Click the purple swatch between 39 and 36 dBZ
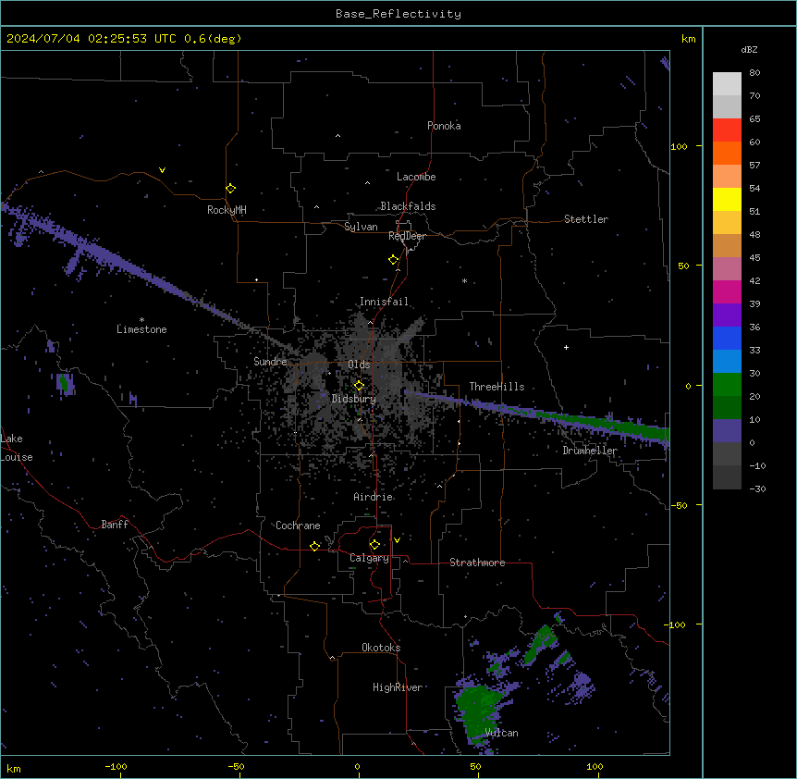This screenshot has height=779, width=797. tap(727, 315)
